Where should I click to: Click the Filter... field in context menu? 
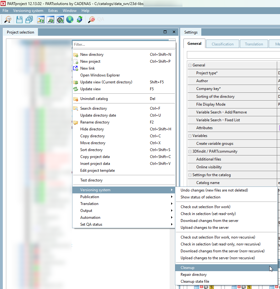124,45
